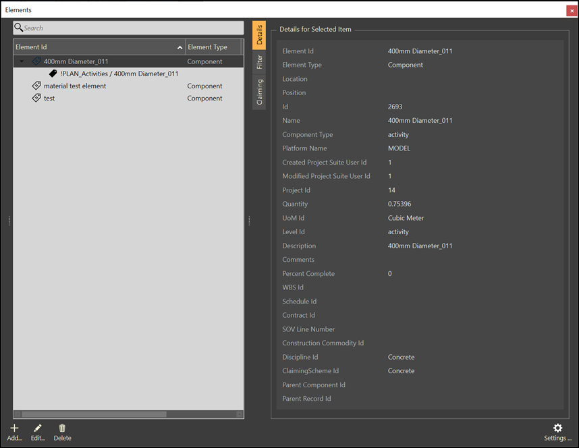Open the Claiming tab

(260, 91)
